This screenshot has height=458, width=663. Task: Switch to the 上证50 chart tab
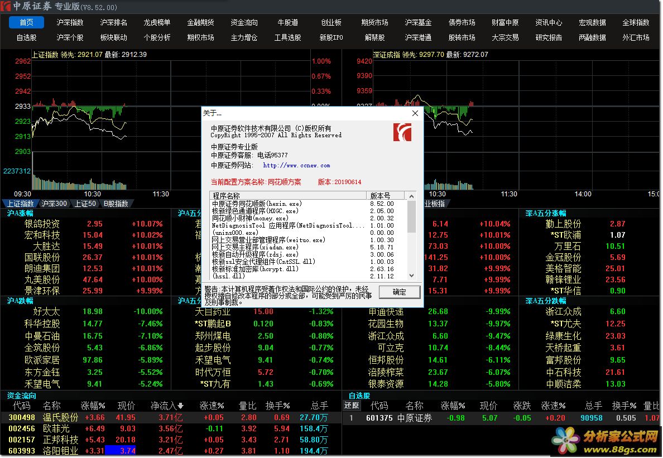(85, 204)
